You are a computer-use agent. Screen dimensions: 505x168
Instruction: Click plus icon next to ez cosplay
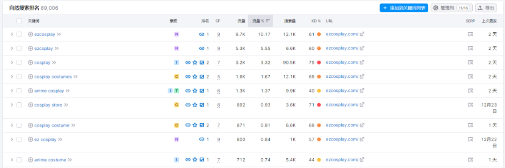[x=30, y=140]
